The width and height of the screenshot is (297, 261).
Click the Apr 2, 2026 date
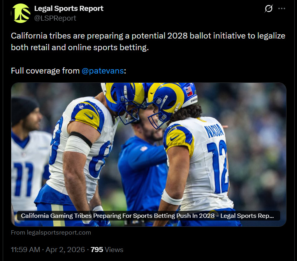[x=65, y=250]
